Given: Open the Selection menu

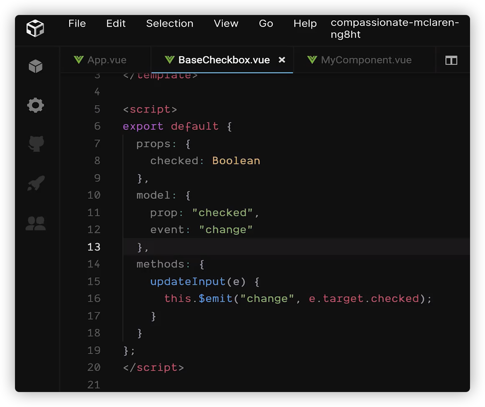Looking at the screenshot, I should [170, 24].
